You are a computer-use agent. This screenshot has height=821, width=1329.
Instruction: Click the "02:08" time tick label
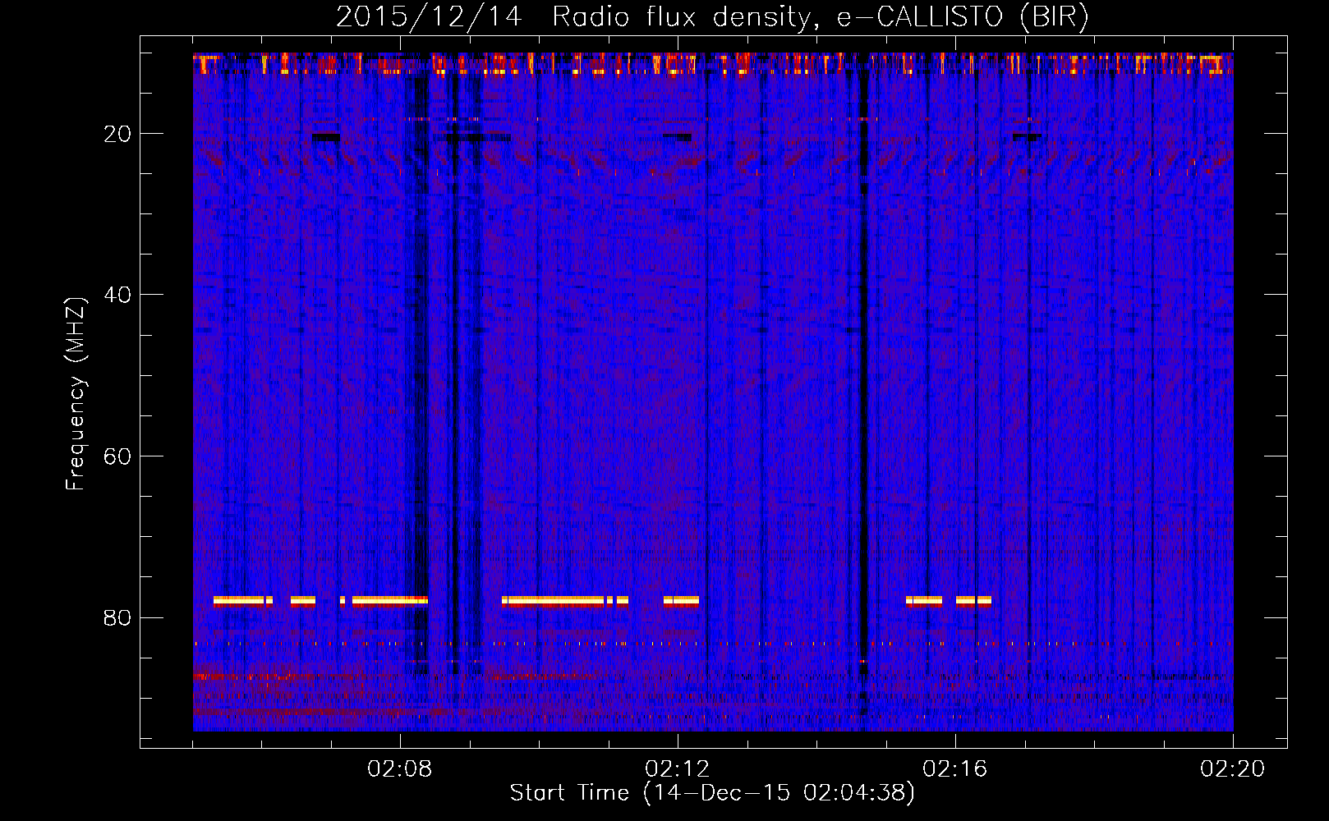[400, 769]
